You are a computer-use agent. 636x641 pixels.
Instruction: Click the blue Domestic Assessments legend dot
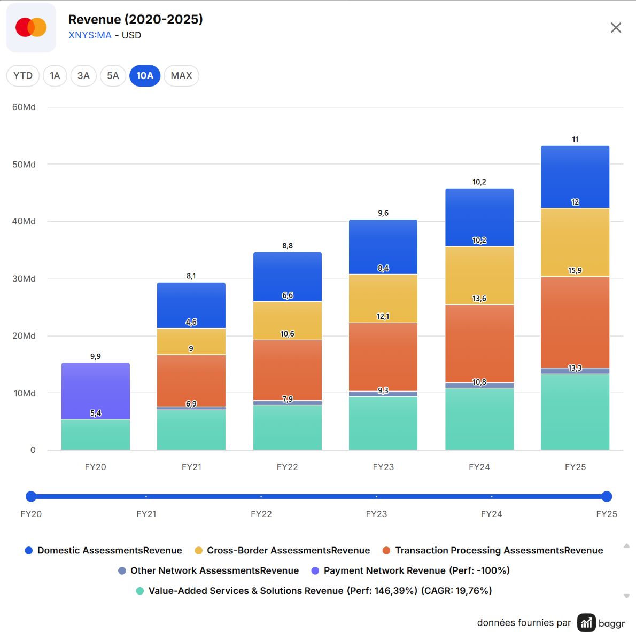(x=29, y=550)
